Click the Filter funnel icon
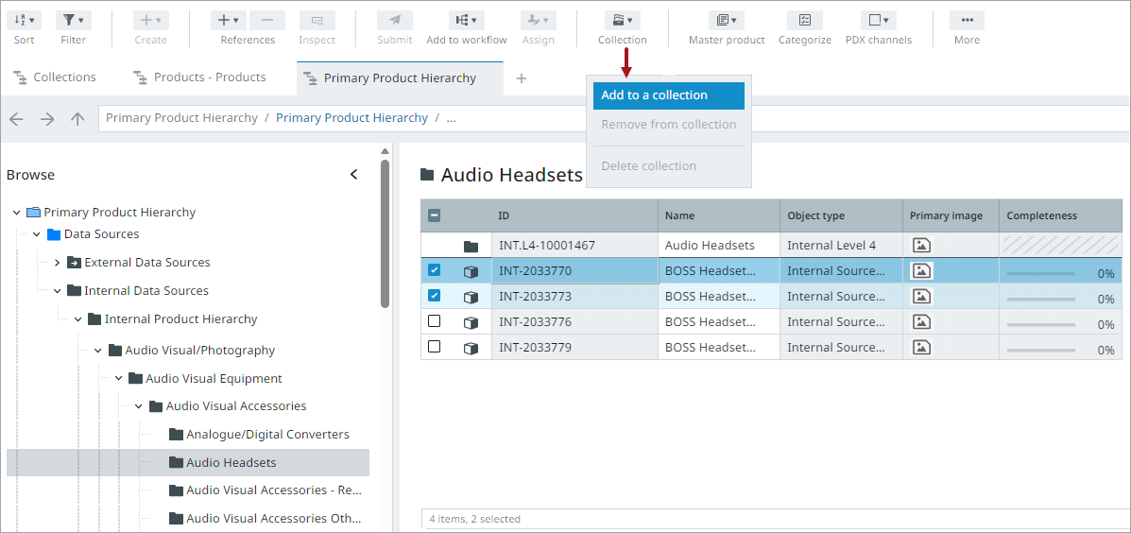The width and height of the screenshot is (1131, 533). [73, 21]
